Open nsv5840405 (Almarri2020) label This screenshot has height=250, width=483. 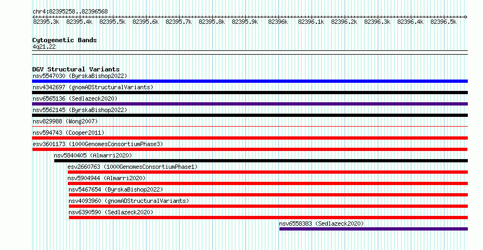pos(93,155)
